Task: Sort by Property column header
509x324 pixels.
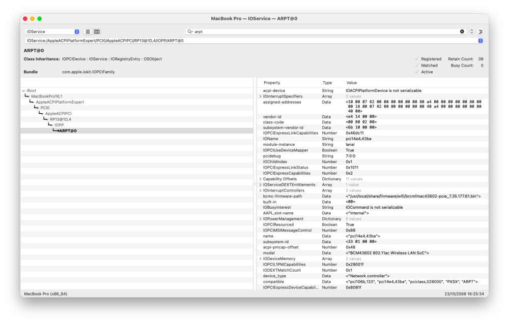Action: (289, 83)
